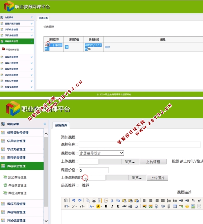Click the paste clipboard icon
Screen dimensions: 203x224
pyautogui.click(x=124, y=201)
